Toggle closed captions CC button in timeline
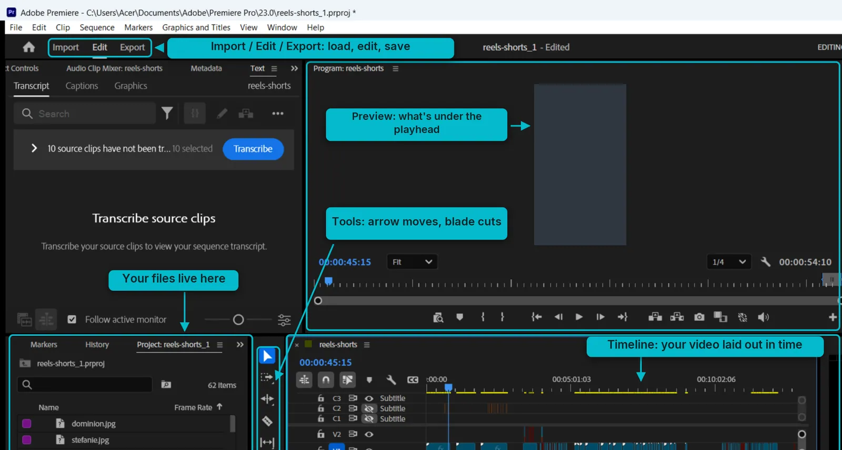 [413, 380]
